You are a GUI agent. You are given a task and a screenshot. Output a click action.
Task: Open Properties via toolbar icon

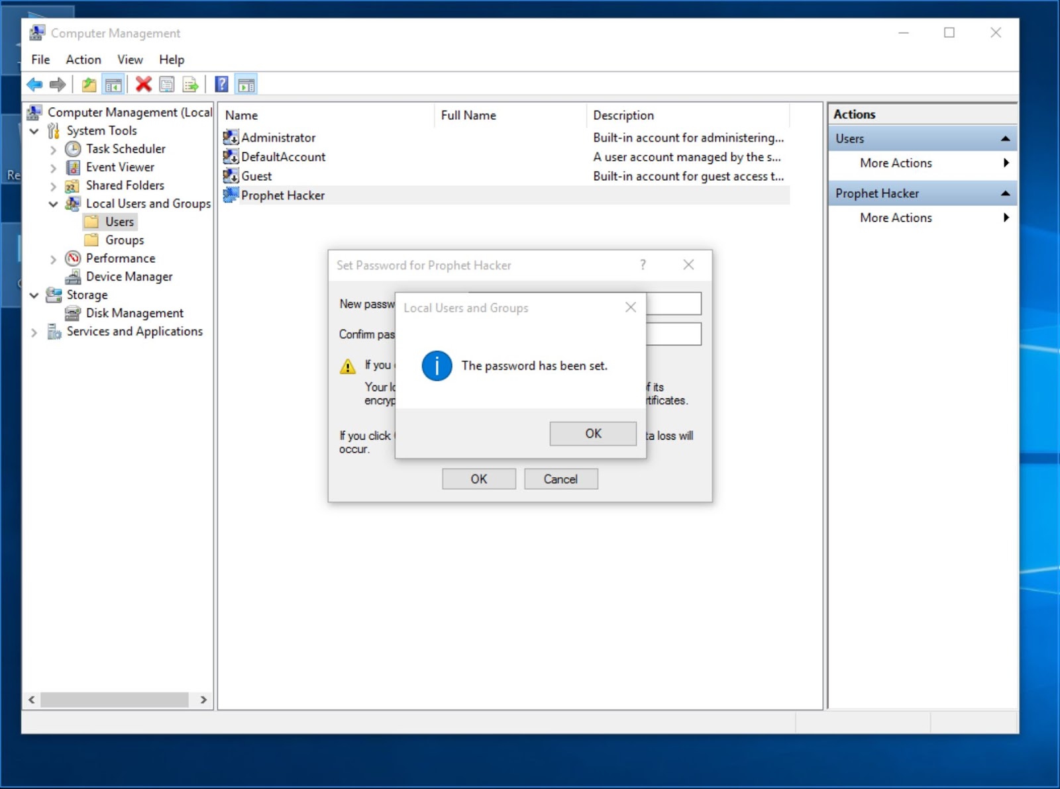[167, 84]
